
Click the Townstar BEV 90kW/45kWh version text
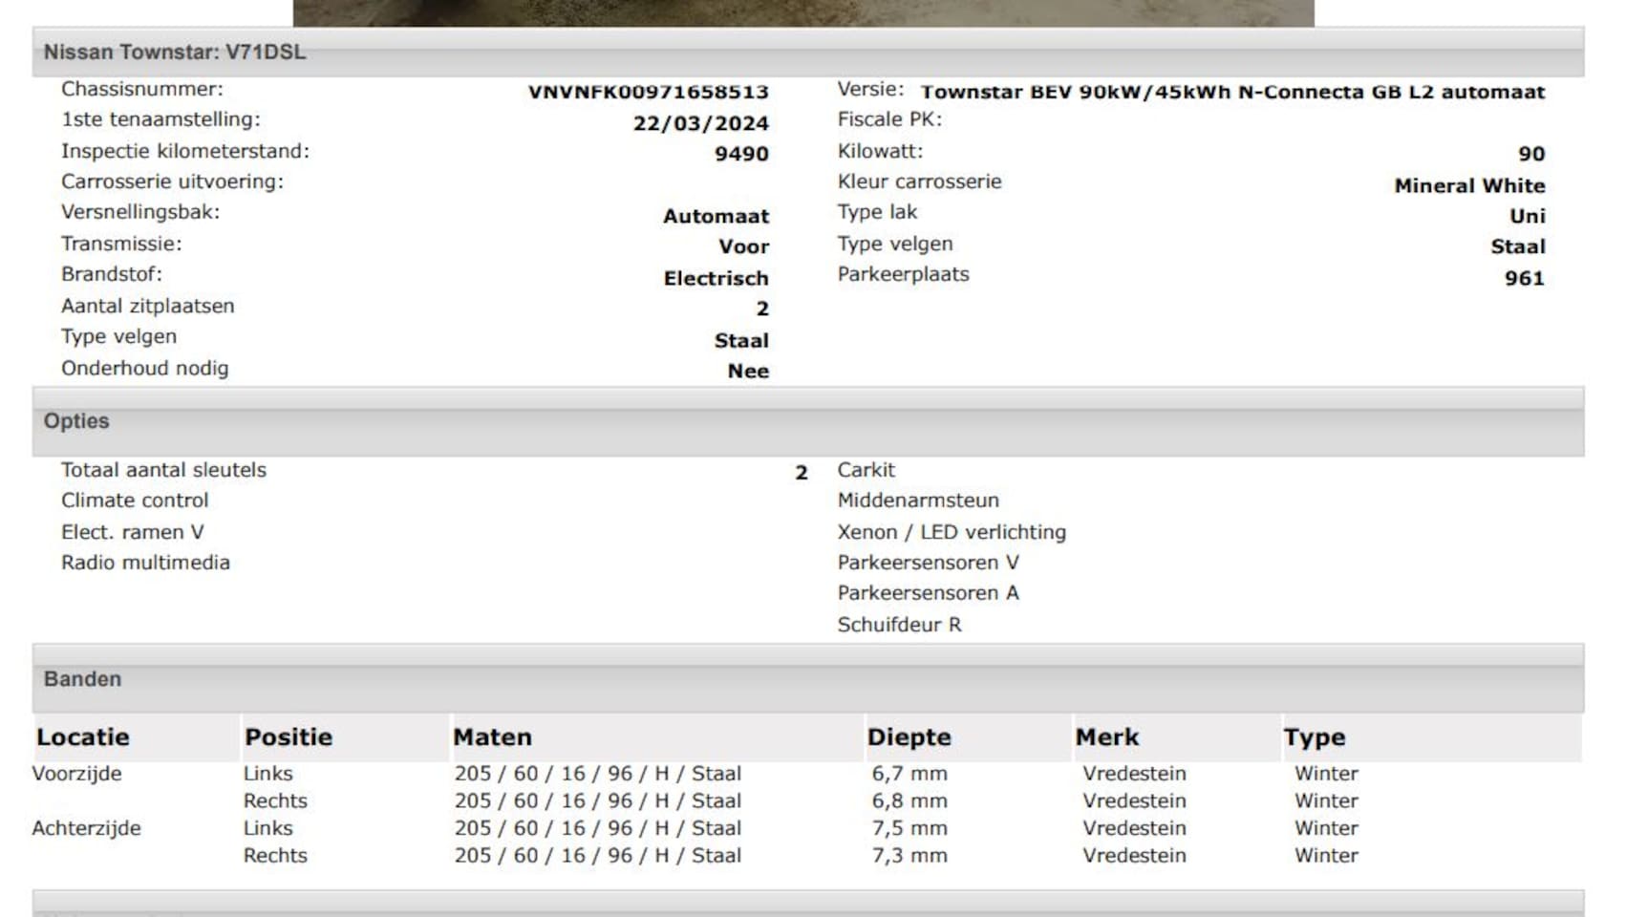point(1231,92)
